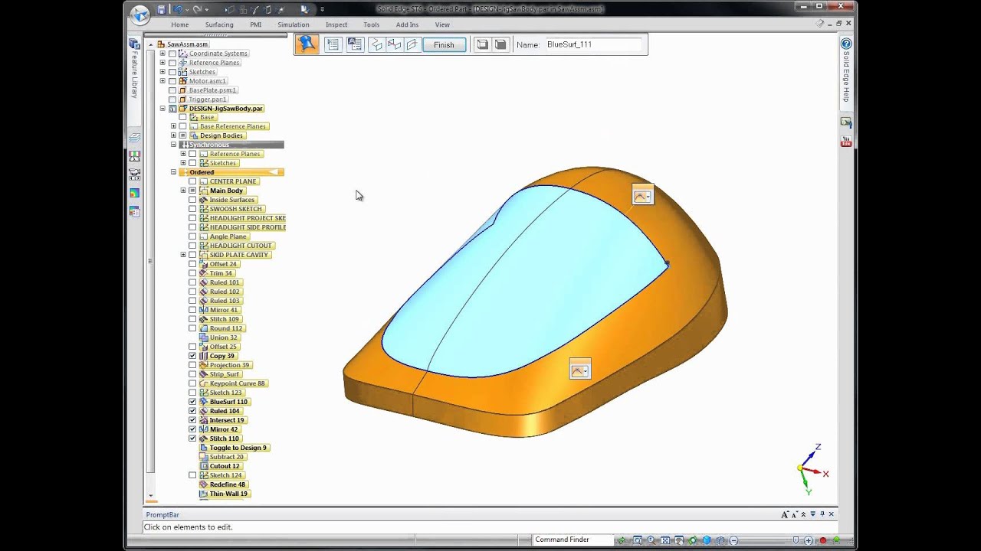Click lower curve edit handle on model
The image size is (981, 551).
pos(580,371)
